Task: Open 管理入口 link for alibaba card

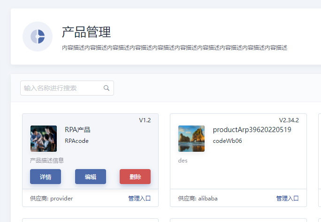Action: 287,198
